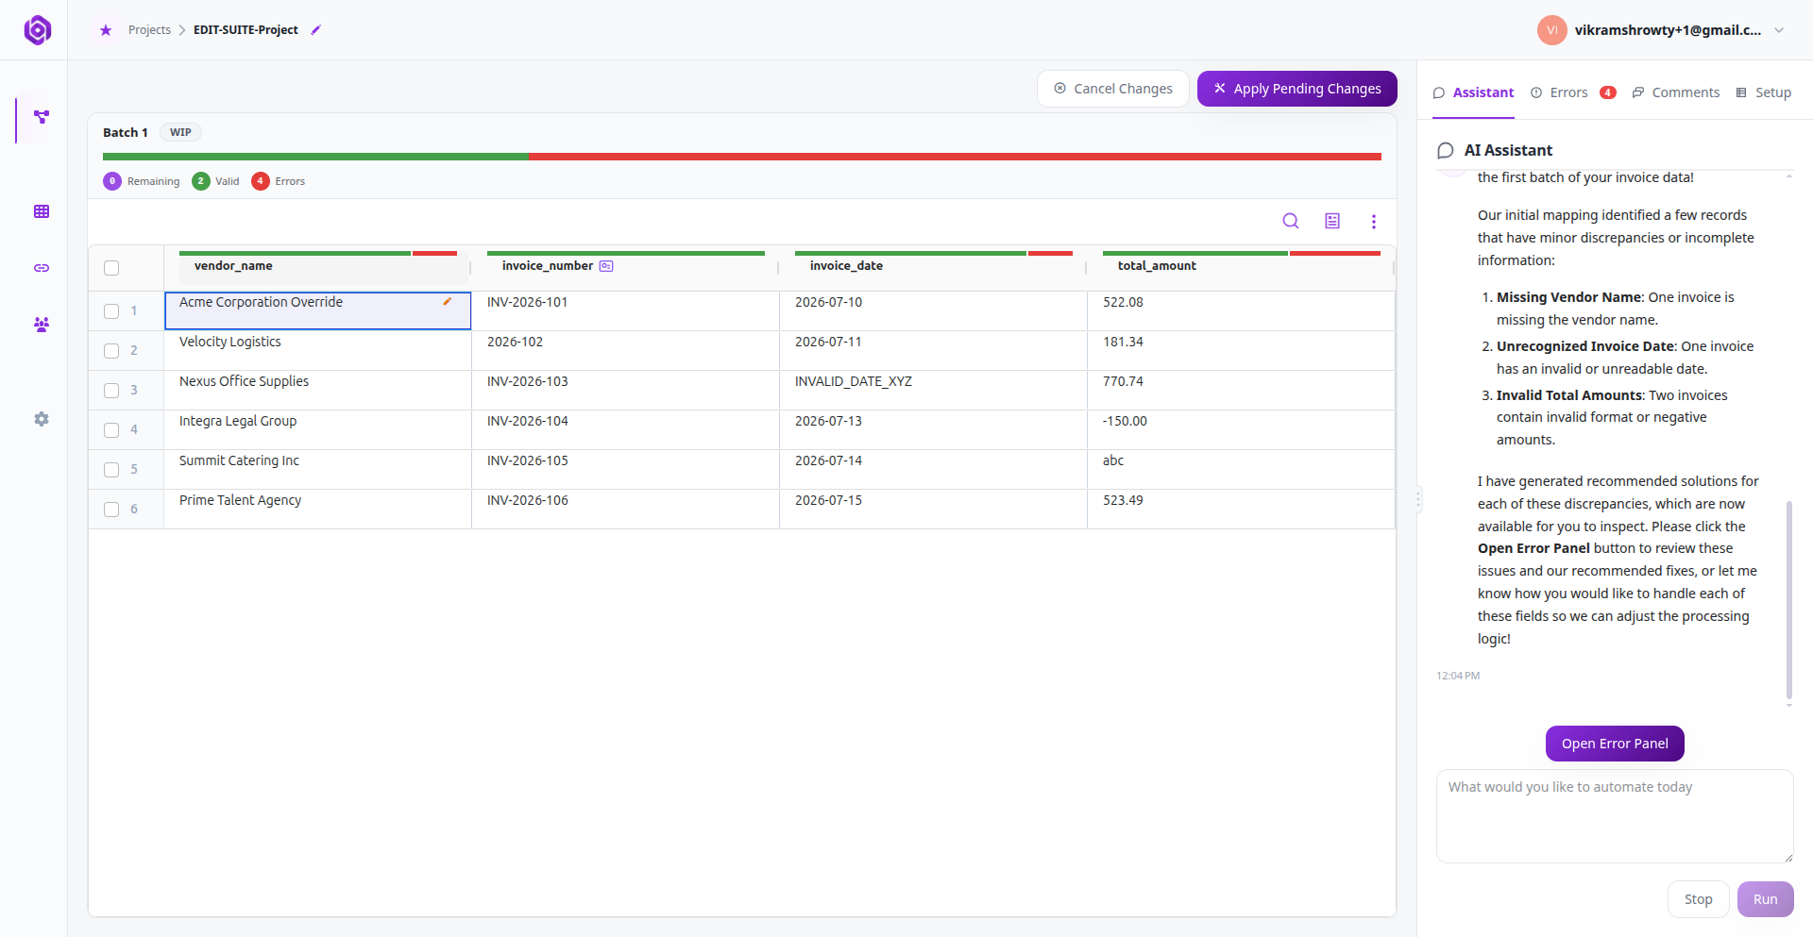
Task: Select the INVALID_DATE_XYZ cell
Action: [x=933, y=390]
